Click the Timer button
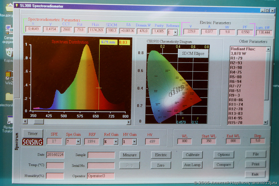 pyautogui.click(x=33, y=133)
